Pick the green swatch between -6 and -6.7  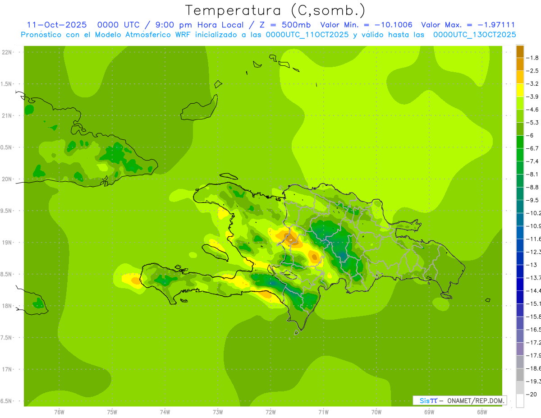tap(520, 142)
